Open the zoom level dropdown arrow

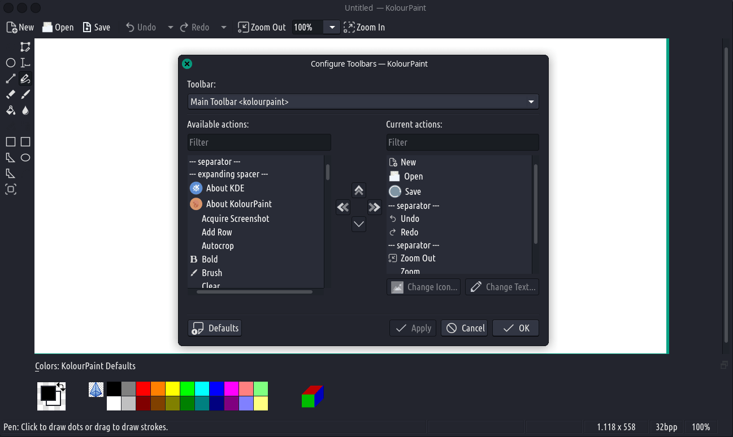click(x=332, y=27)
